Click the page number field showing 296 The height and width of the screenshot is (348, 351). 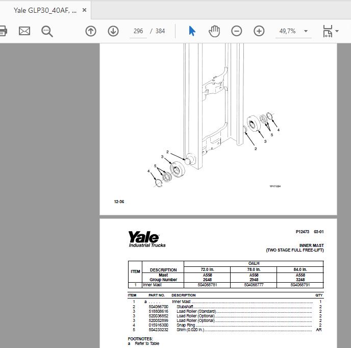pos(138,31)
